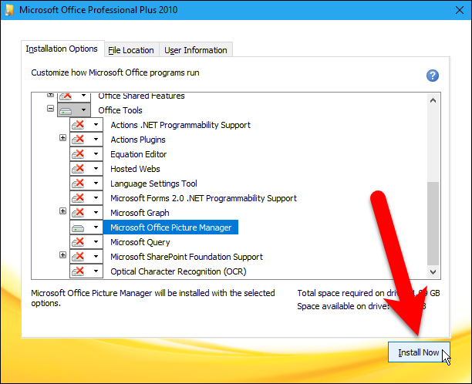Click the Install Now button
This screenshot has width=472, height=384.
point(419,352)
